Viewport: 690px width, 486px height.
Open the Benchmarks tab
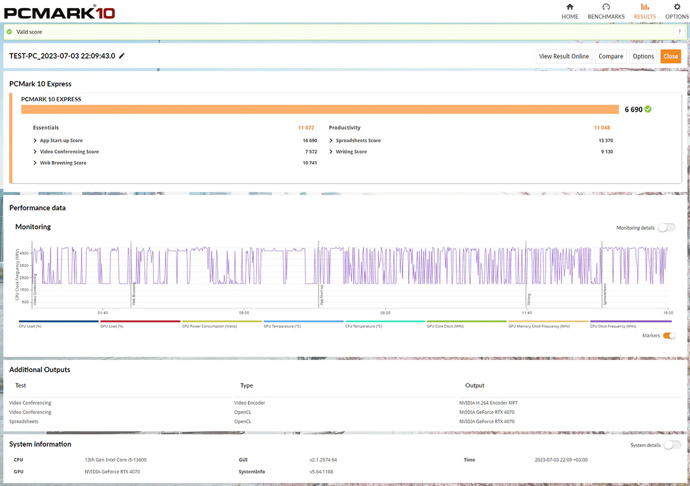[606, 11]
